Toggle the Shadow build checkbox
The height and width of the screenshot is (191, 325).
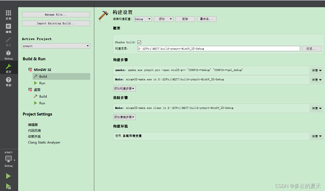[139, 42]
